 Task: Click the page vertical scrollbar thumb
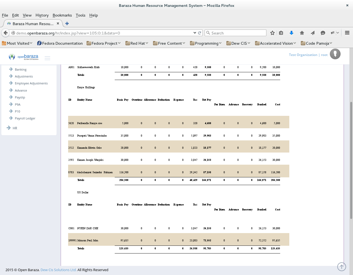click(351, 160)
